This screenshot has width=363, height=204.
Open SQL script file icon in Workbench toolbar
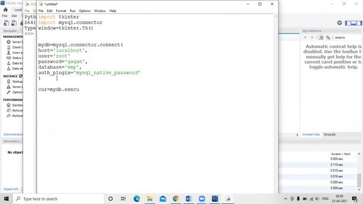[14, 23]
